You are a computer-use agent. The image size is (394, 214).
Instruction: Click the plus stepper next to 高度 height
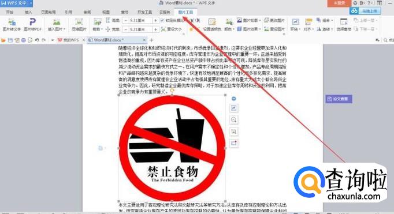click(156, 20)
